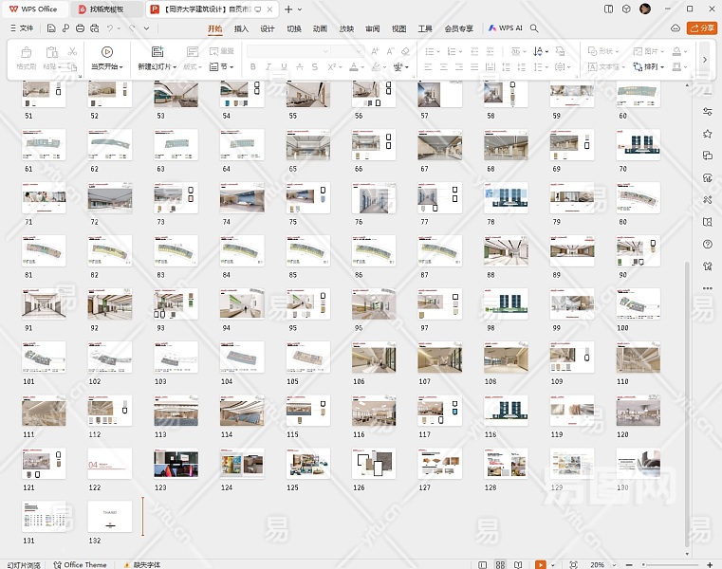Click the 缺失字体 missing fonts warning
This screenshot has width=722, height=569.
pos(144,564)
